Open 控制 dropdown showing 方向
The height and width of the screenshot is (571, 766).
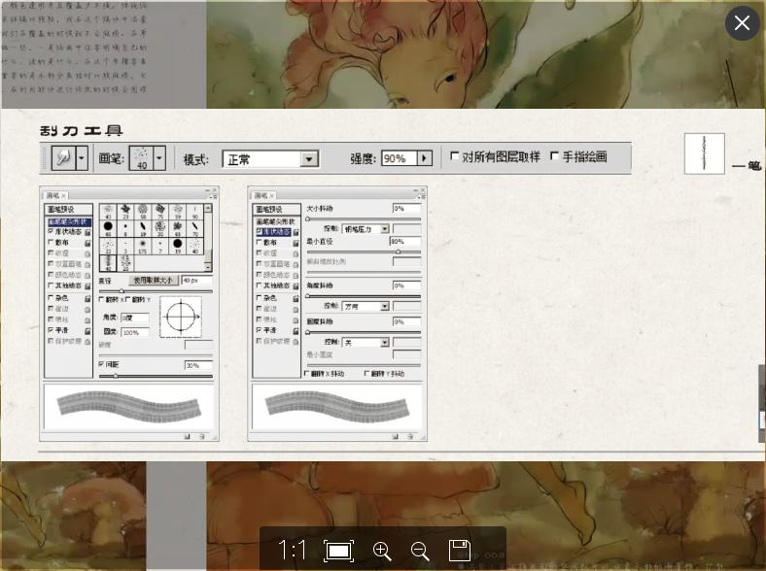pyautogui.click(x=366, y=307)
